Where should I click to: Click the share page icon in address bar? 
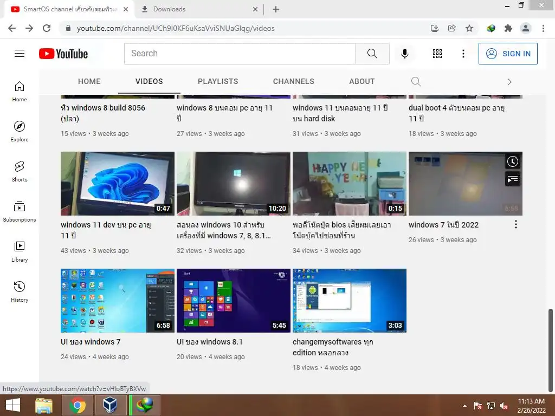coord(452,28)
